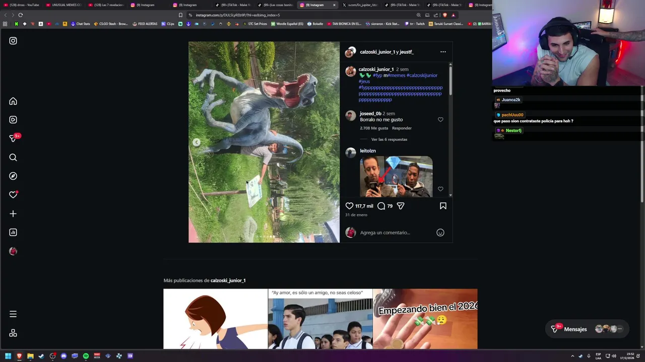The width and height of the screenshot is (645, 362).
Task: Switch to '(99+)Las cosas bonita' TikTok tab
Action: (275, 5)
